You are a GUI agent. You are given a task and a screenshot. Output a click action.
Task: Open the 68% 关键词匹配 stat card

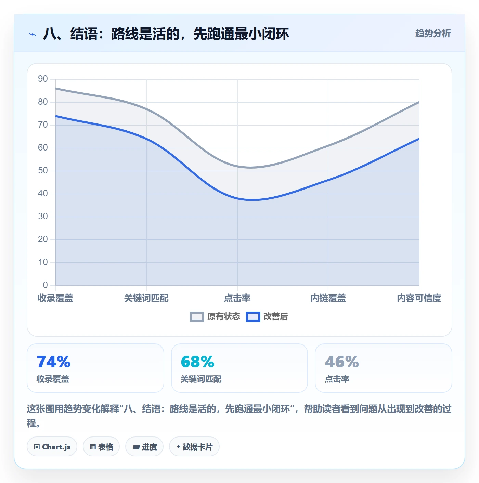point(239,368)
